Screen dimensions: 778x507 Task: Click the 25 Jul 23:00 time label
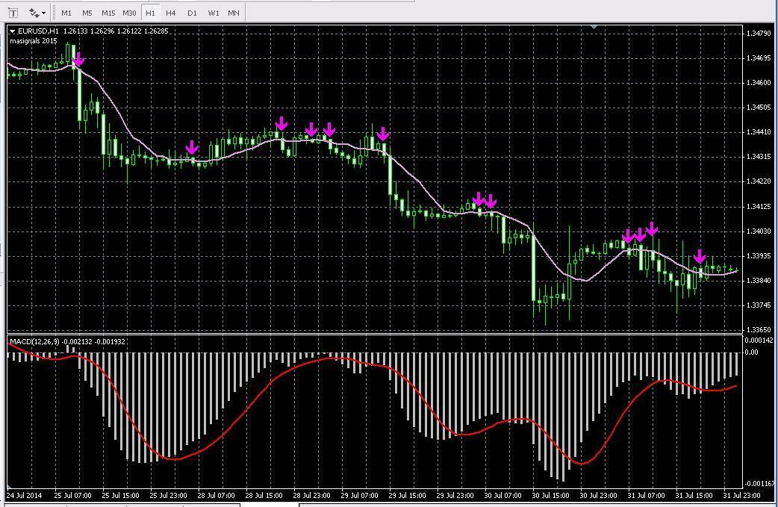[168, 495]
